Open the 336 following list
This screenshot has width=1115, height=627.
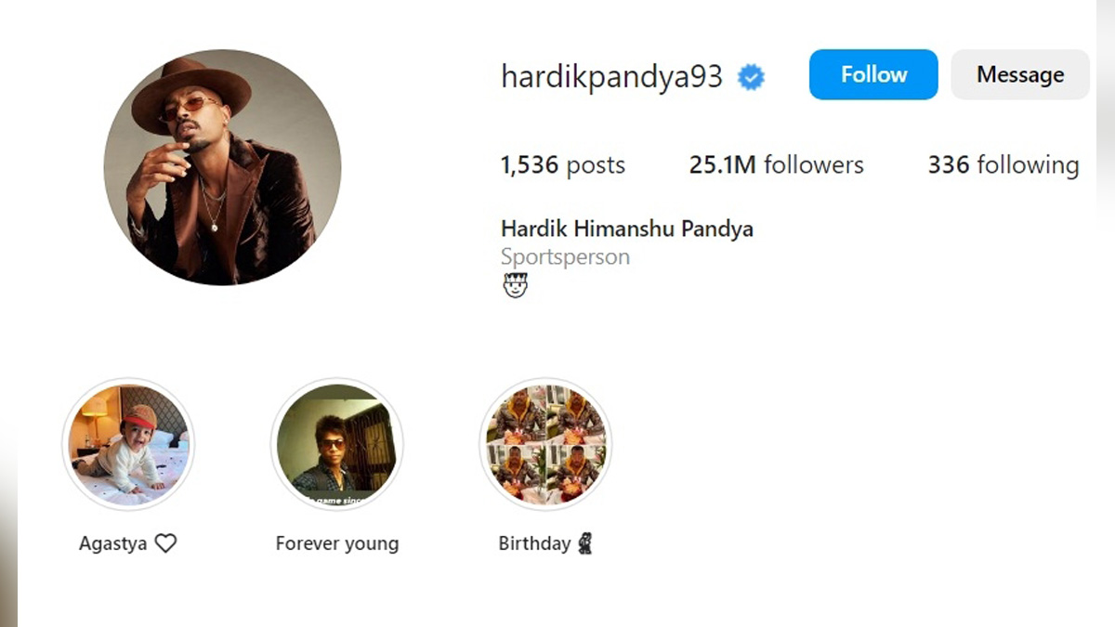point(1003,165)
